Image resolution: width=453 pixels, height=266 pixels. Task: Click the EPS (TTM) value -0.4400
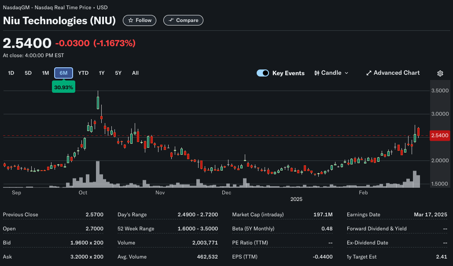click(x=323, y=257)
